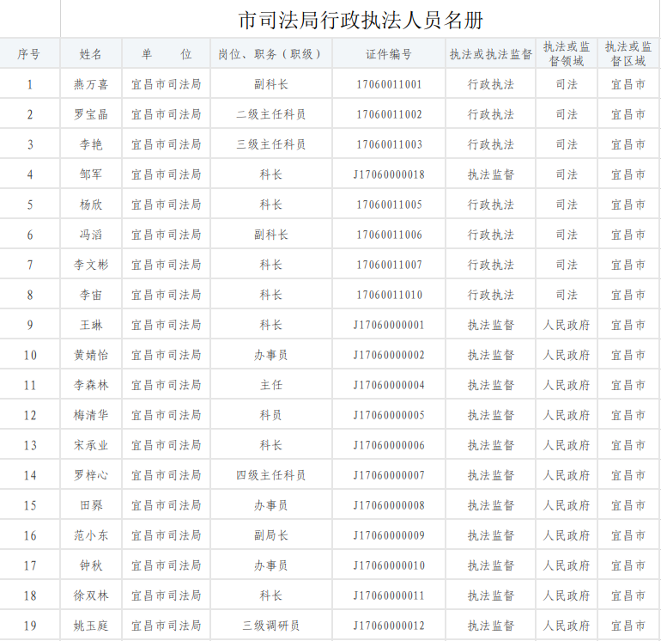Select the 执法或执法监督 header cell

pyautogui.click(x=490, y=54)
